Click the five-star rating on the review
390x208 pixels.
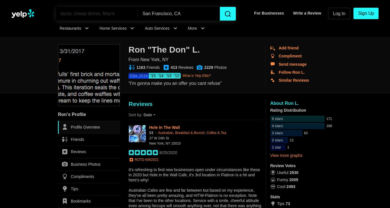[x=143, y=153]
